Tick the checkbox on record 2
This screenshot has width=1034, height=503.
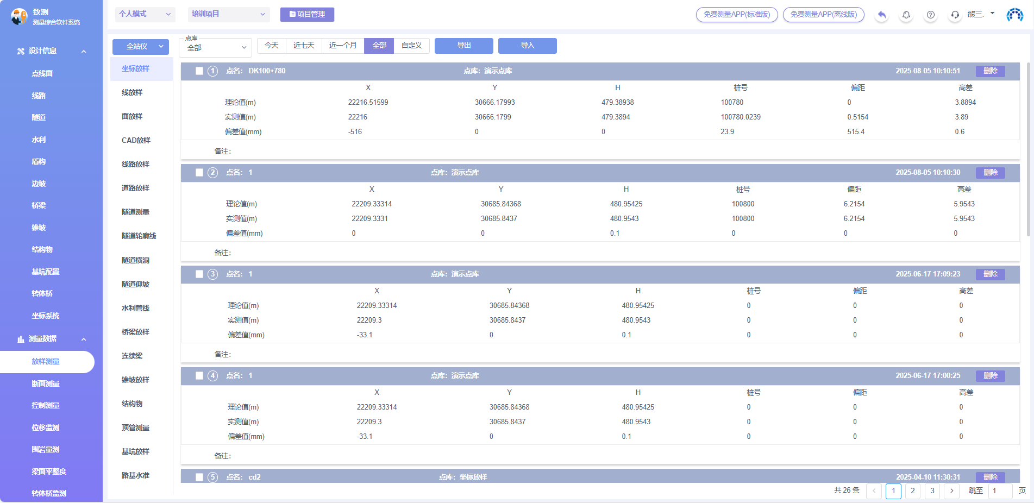[x=199, y=173]
